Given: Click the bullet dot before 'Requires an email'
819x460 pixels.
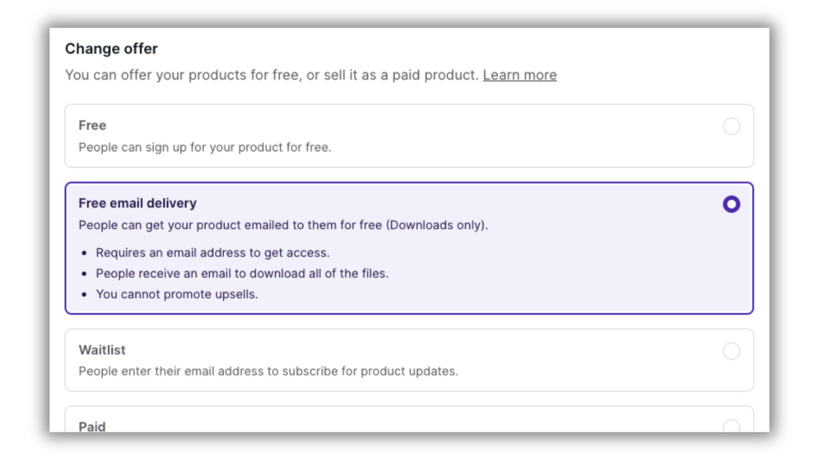Looking at the screenshot, I should (x=84, y=253).
